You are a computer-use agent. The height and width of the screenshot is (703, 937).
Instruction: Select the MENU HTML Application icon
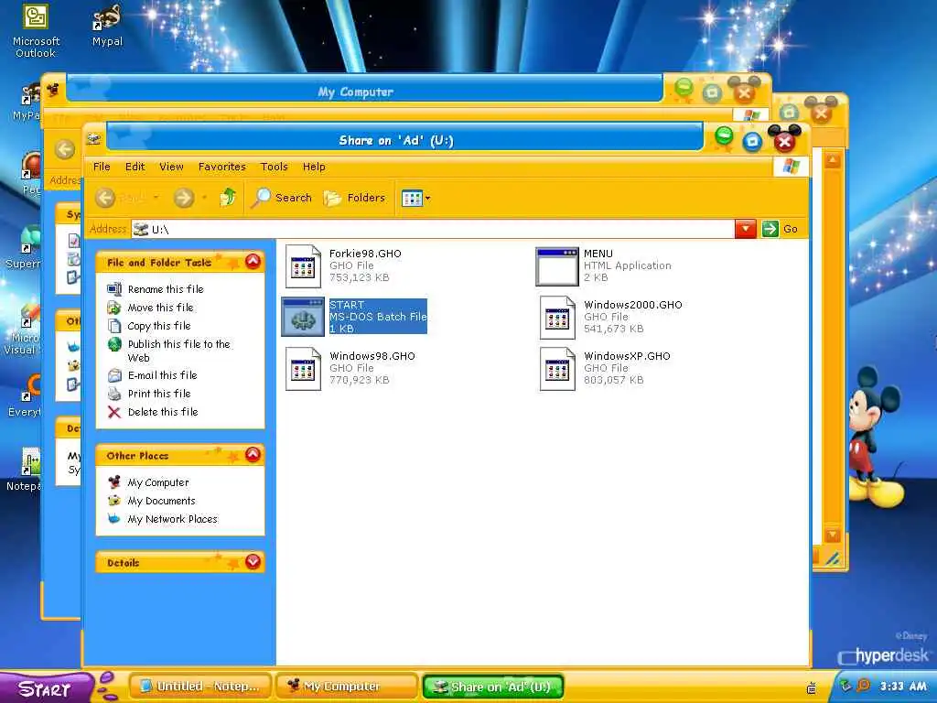click(557, 266)
